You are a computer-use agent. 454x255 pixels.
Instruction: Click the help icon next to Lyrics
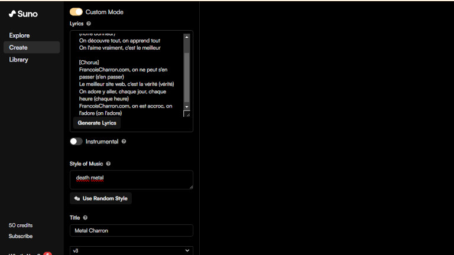[x=89, y=24]
